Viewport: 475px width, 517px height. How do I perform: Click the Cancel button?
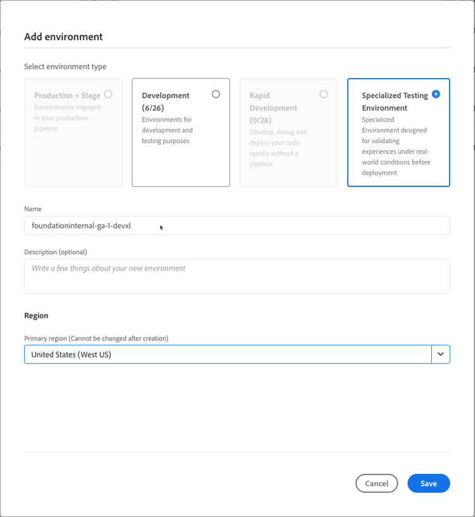(377, 483)
